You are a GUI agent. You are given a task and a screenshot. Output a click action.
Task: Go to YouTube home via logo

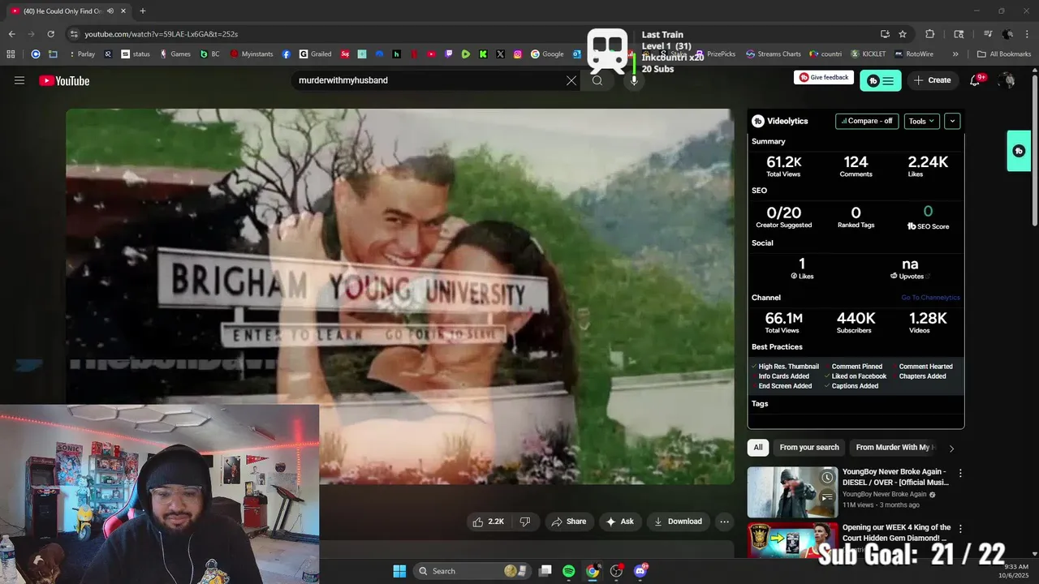pyautogui.click(x=64, y=80)
